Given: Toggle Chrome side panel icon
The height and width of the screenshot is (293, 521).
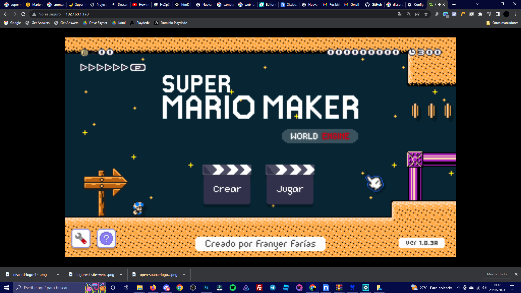Looking at the screenshot, I should click(498, 14).
